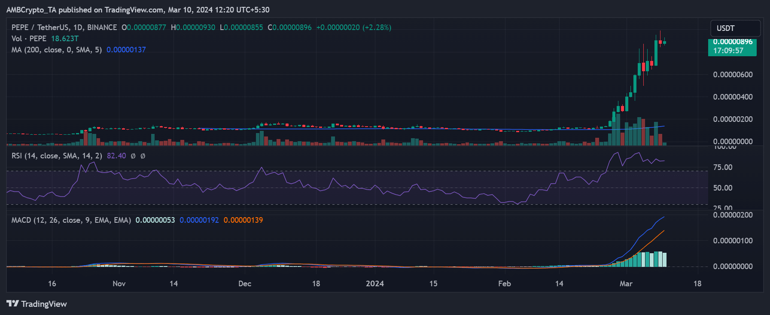Click the 0.00000400 price axis label
The width and height of the screenshot is (770, 315).
733,97
